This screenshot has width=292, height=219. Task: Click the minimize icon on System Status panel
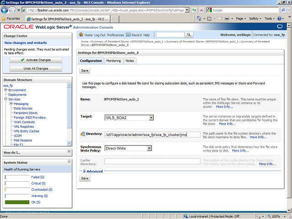click(x=69, y=162)
